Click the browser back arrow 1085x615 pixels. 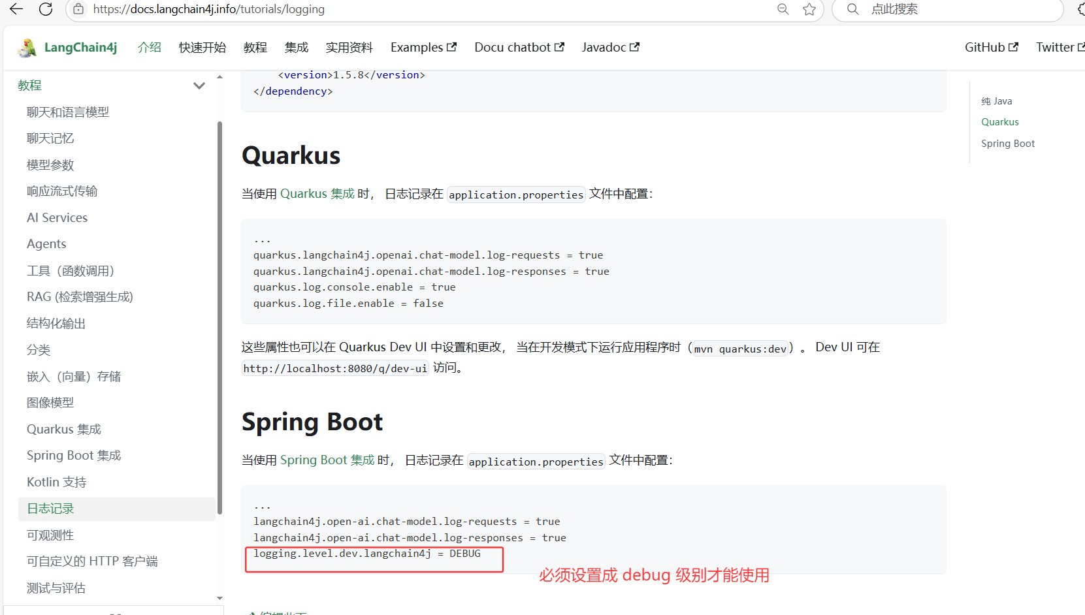coord(16,9)
